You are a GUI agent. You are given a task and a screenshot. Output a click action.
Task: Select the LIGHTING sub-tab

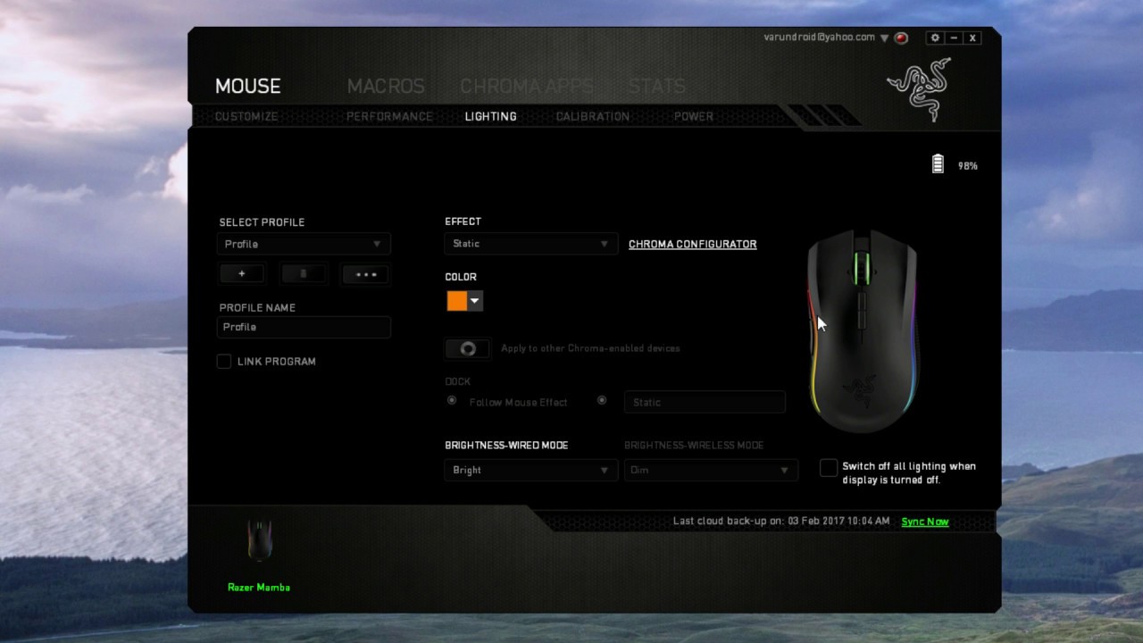(490, 116)
